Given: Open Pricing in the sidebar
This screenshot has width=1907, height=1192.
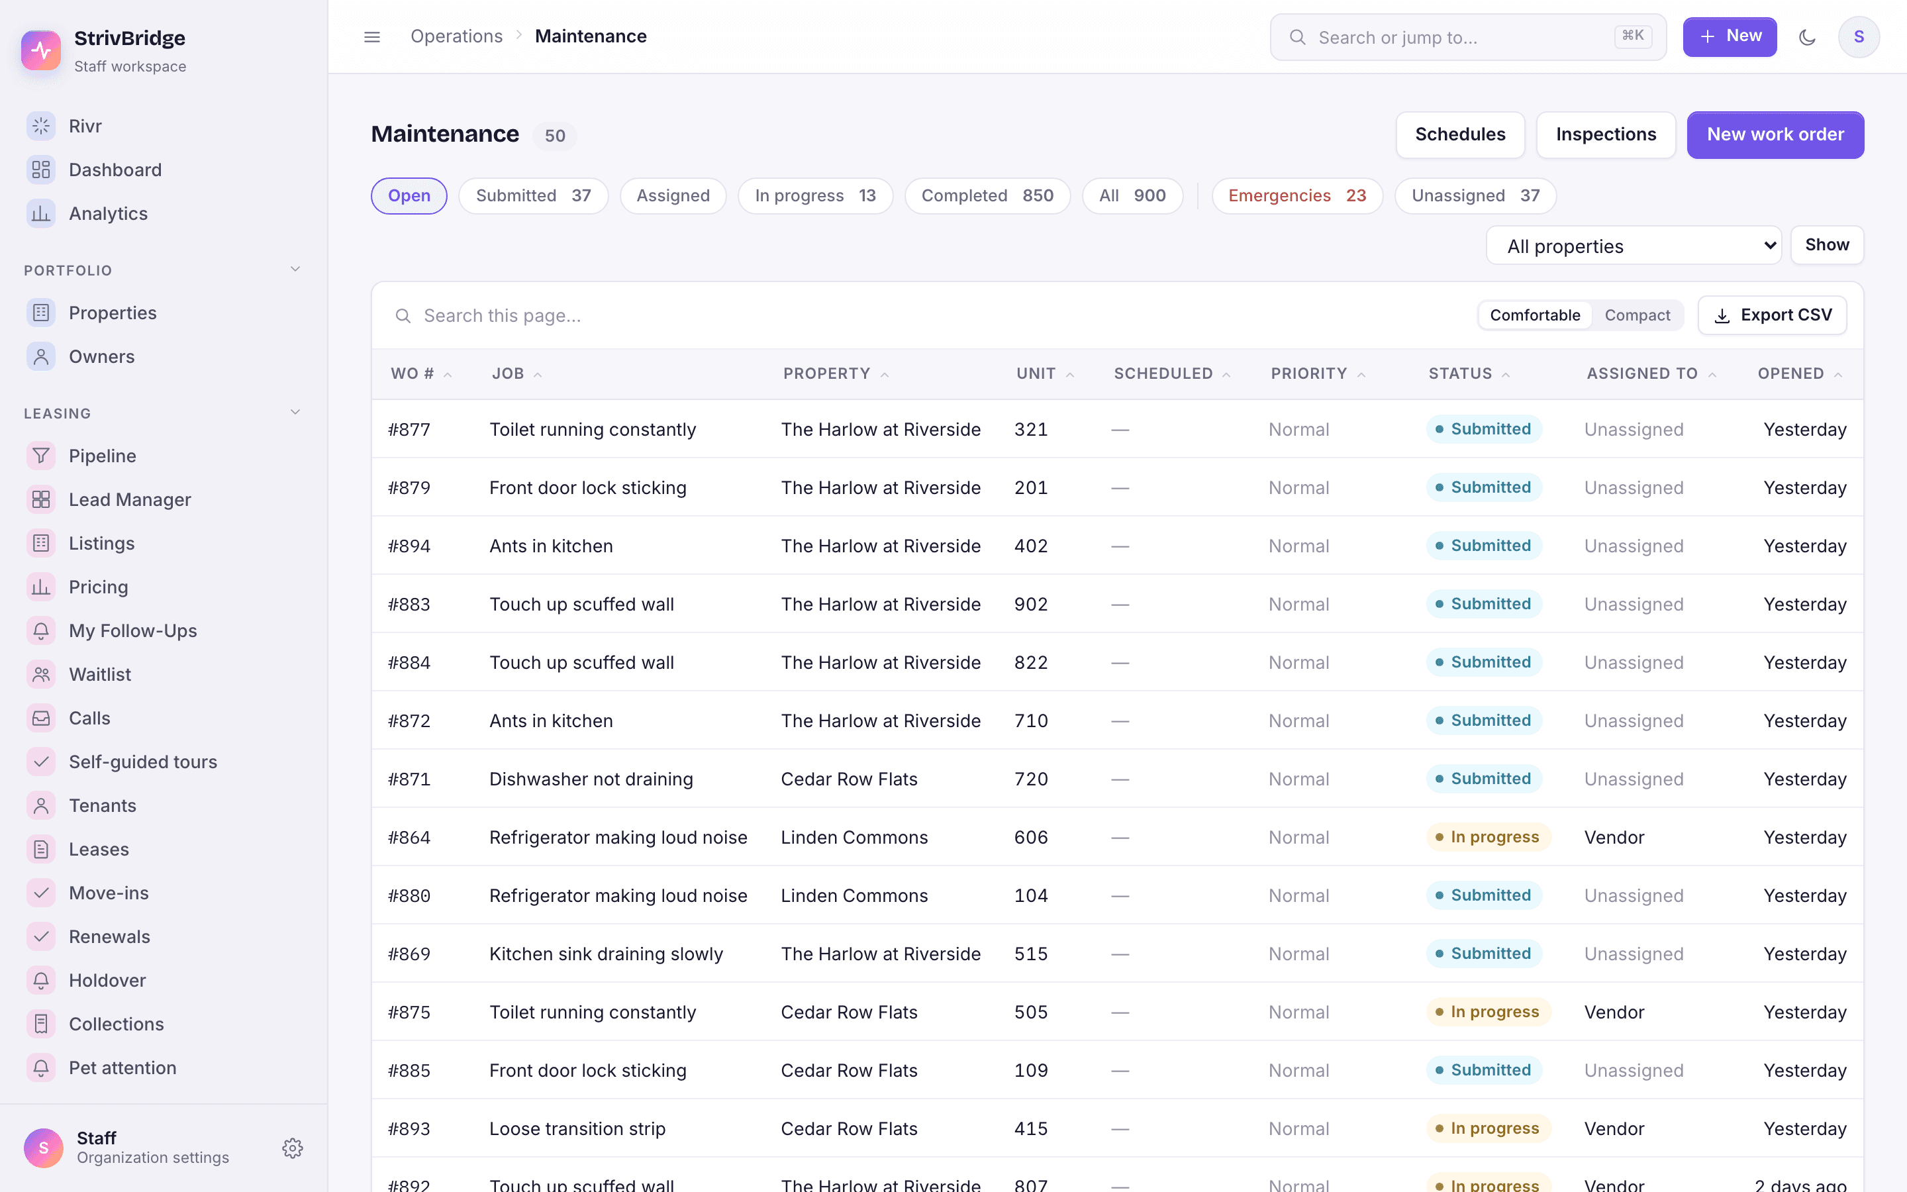Looking at the screenshot, I should [163, 587].
